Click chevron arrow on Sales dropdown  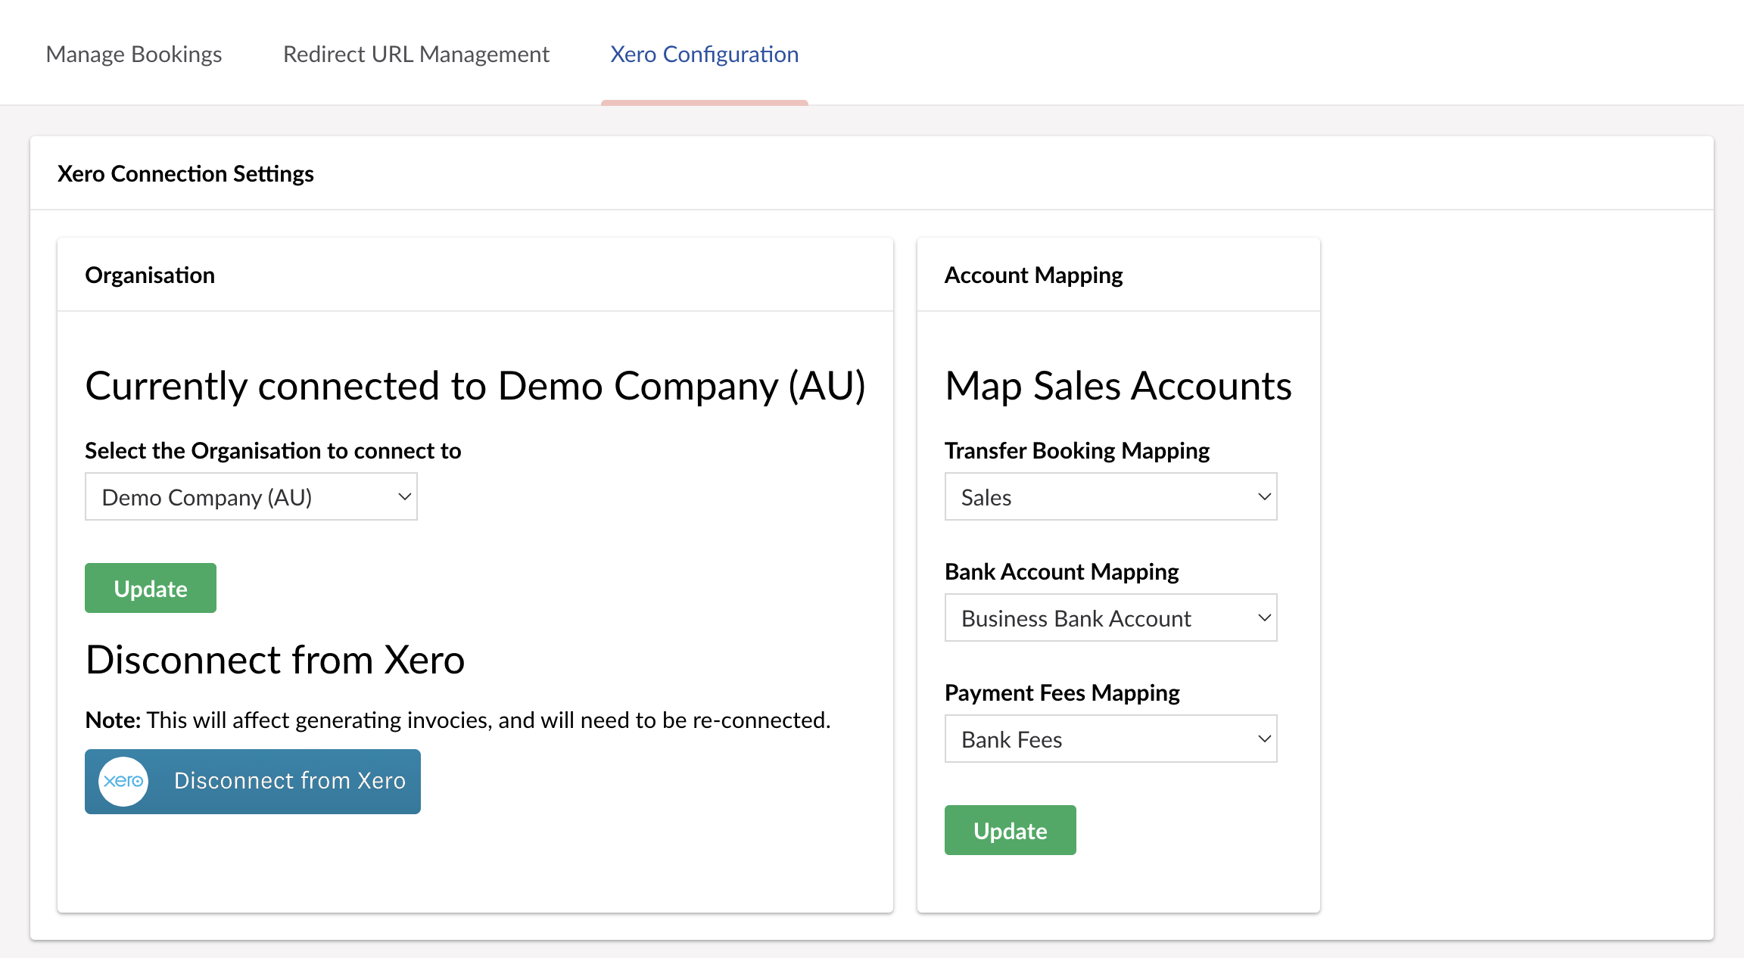pos(1264,497)
